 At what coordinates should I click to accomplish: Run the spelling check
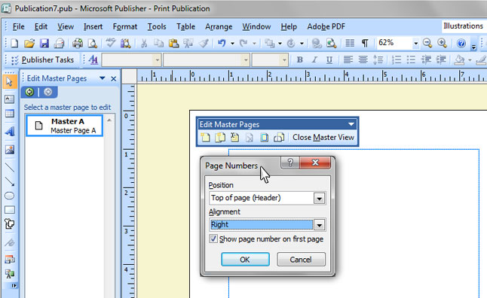(x=111, y=43)
